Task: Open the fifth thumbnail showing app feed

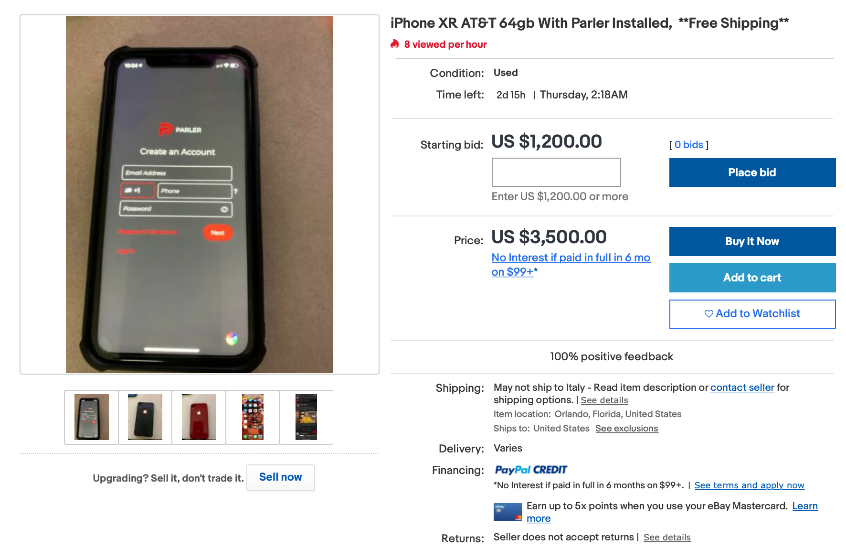Action: 306,417
